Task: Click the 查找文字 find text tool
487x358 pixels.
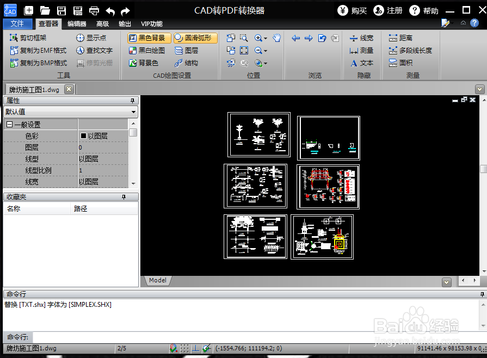Action: click(x=95, y=50)
